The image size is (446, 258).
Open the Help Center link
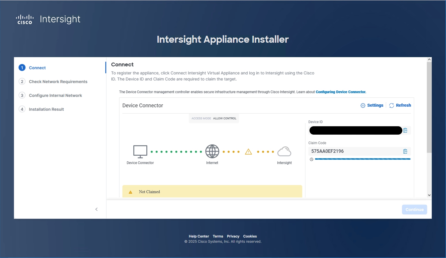coord(199,236)
